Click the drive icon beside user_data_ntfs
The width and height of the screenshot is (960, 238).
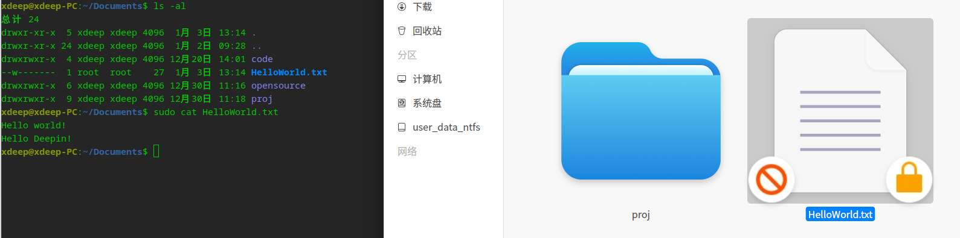(402, 127)
